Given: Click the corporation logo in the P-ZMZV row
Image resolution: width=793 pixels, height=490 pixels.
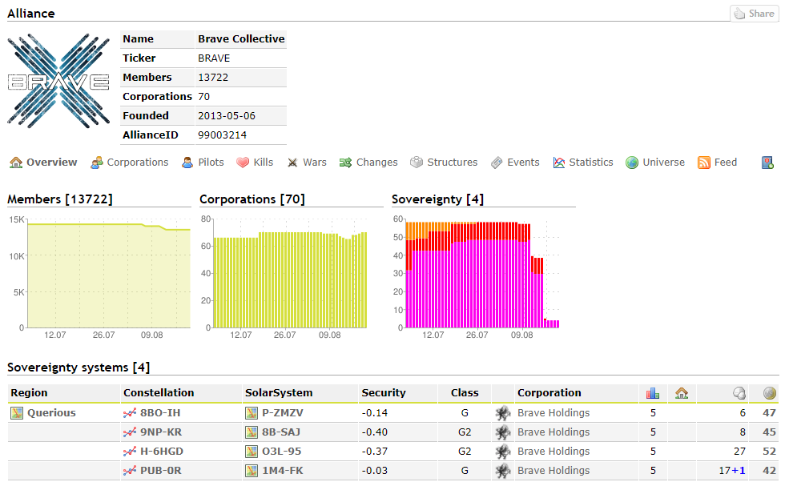Looking at the screenshot, I should click(503, 413).
